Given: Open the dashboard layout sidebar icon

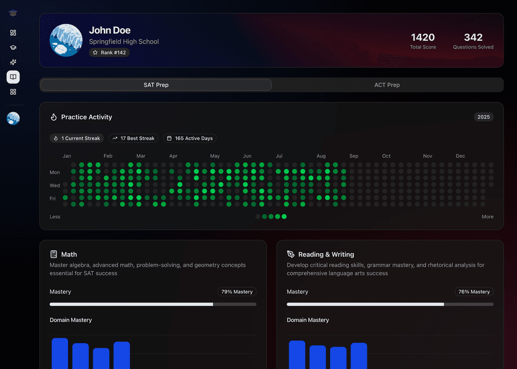Looking at the screenshot, I should (13, 33).
